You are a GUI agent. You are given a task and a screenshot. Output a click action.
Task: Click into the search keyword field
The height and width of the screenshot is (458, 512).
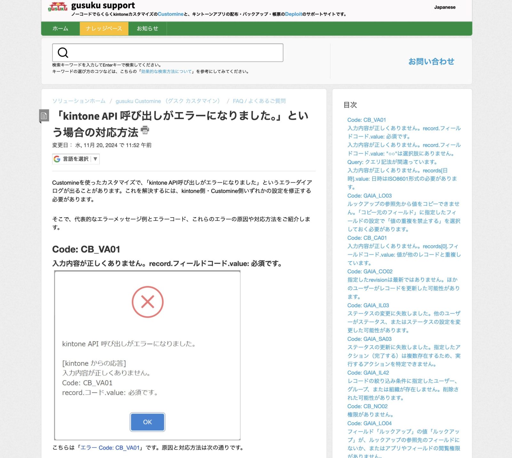(x=168, y=52)
